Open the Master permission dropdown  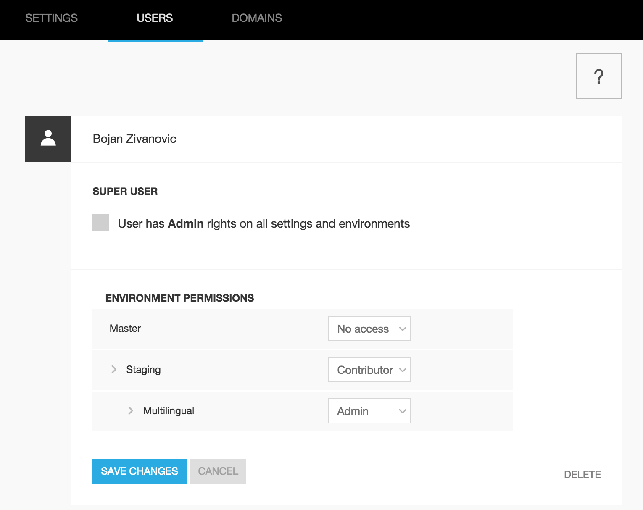pos(369,329)
